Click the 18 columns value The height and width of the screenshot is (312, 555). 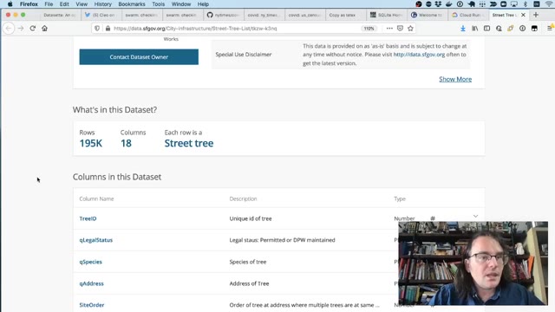[x=126, y=143]
